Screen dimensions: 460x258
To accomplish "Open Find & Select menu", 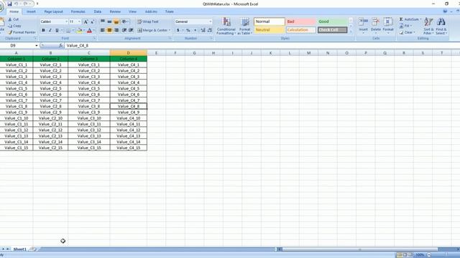I will 441,26.
